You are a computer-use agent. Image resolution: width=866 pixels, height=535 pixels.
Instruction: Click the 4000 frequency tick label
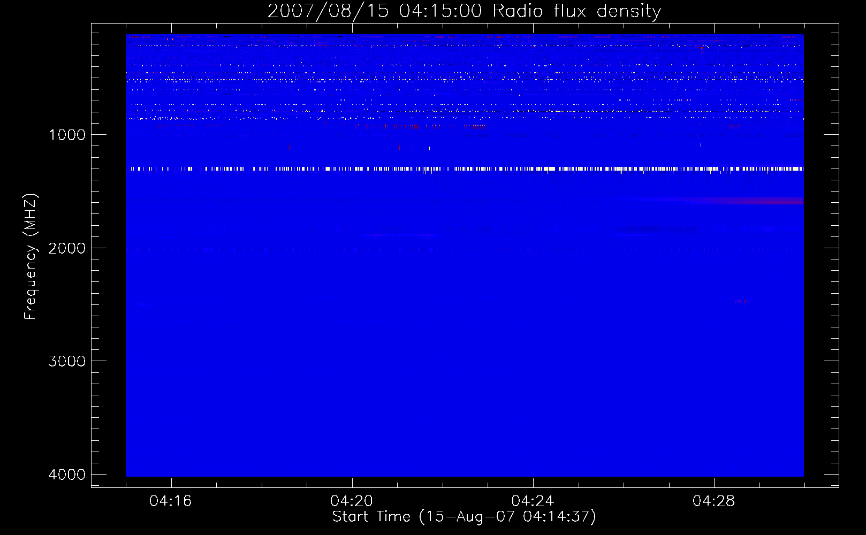coord(67,475)
